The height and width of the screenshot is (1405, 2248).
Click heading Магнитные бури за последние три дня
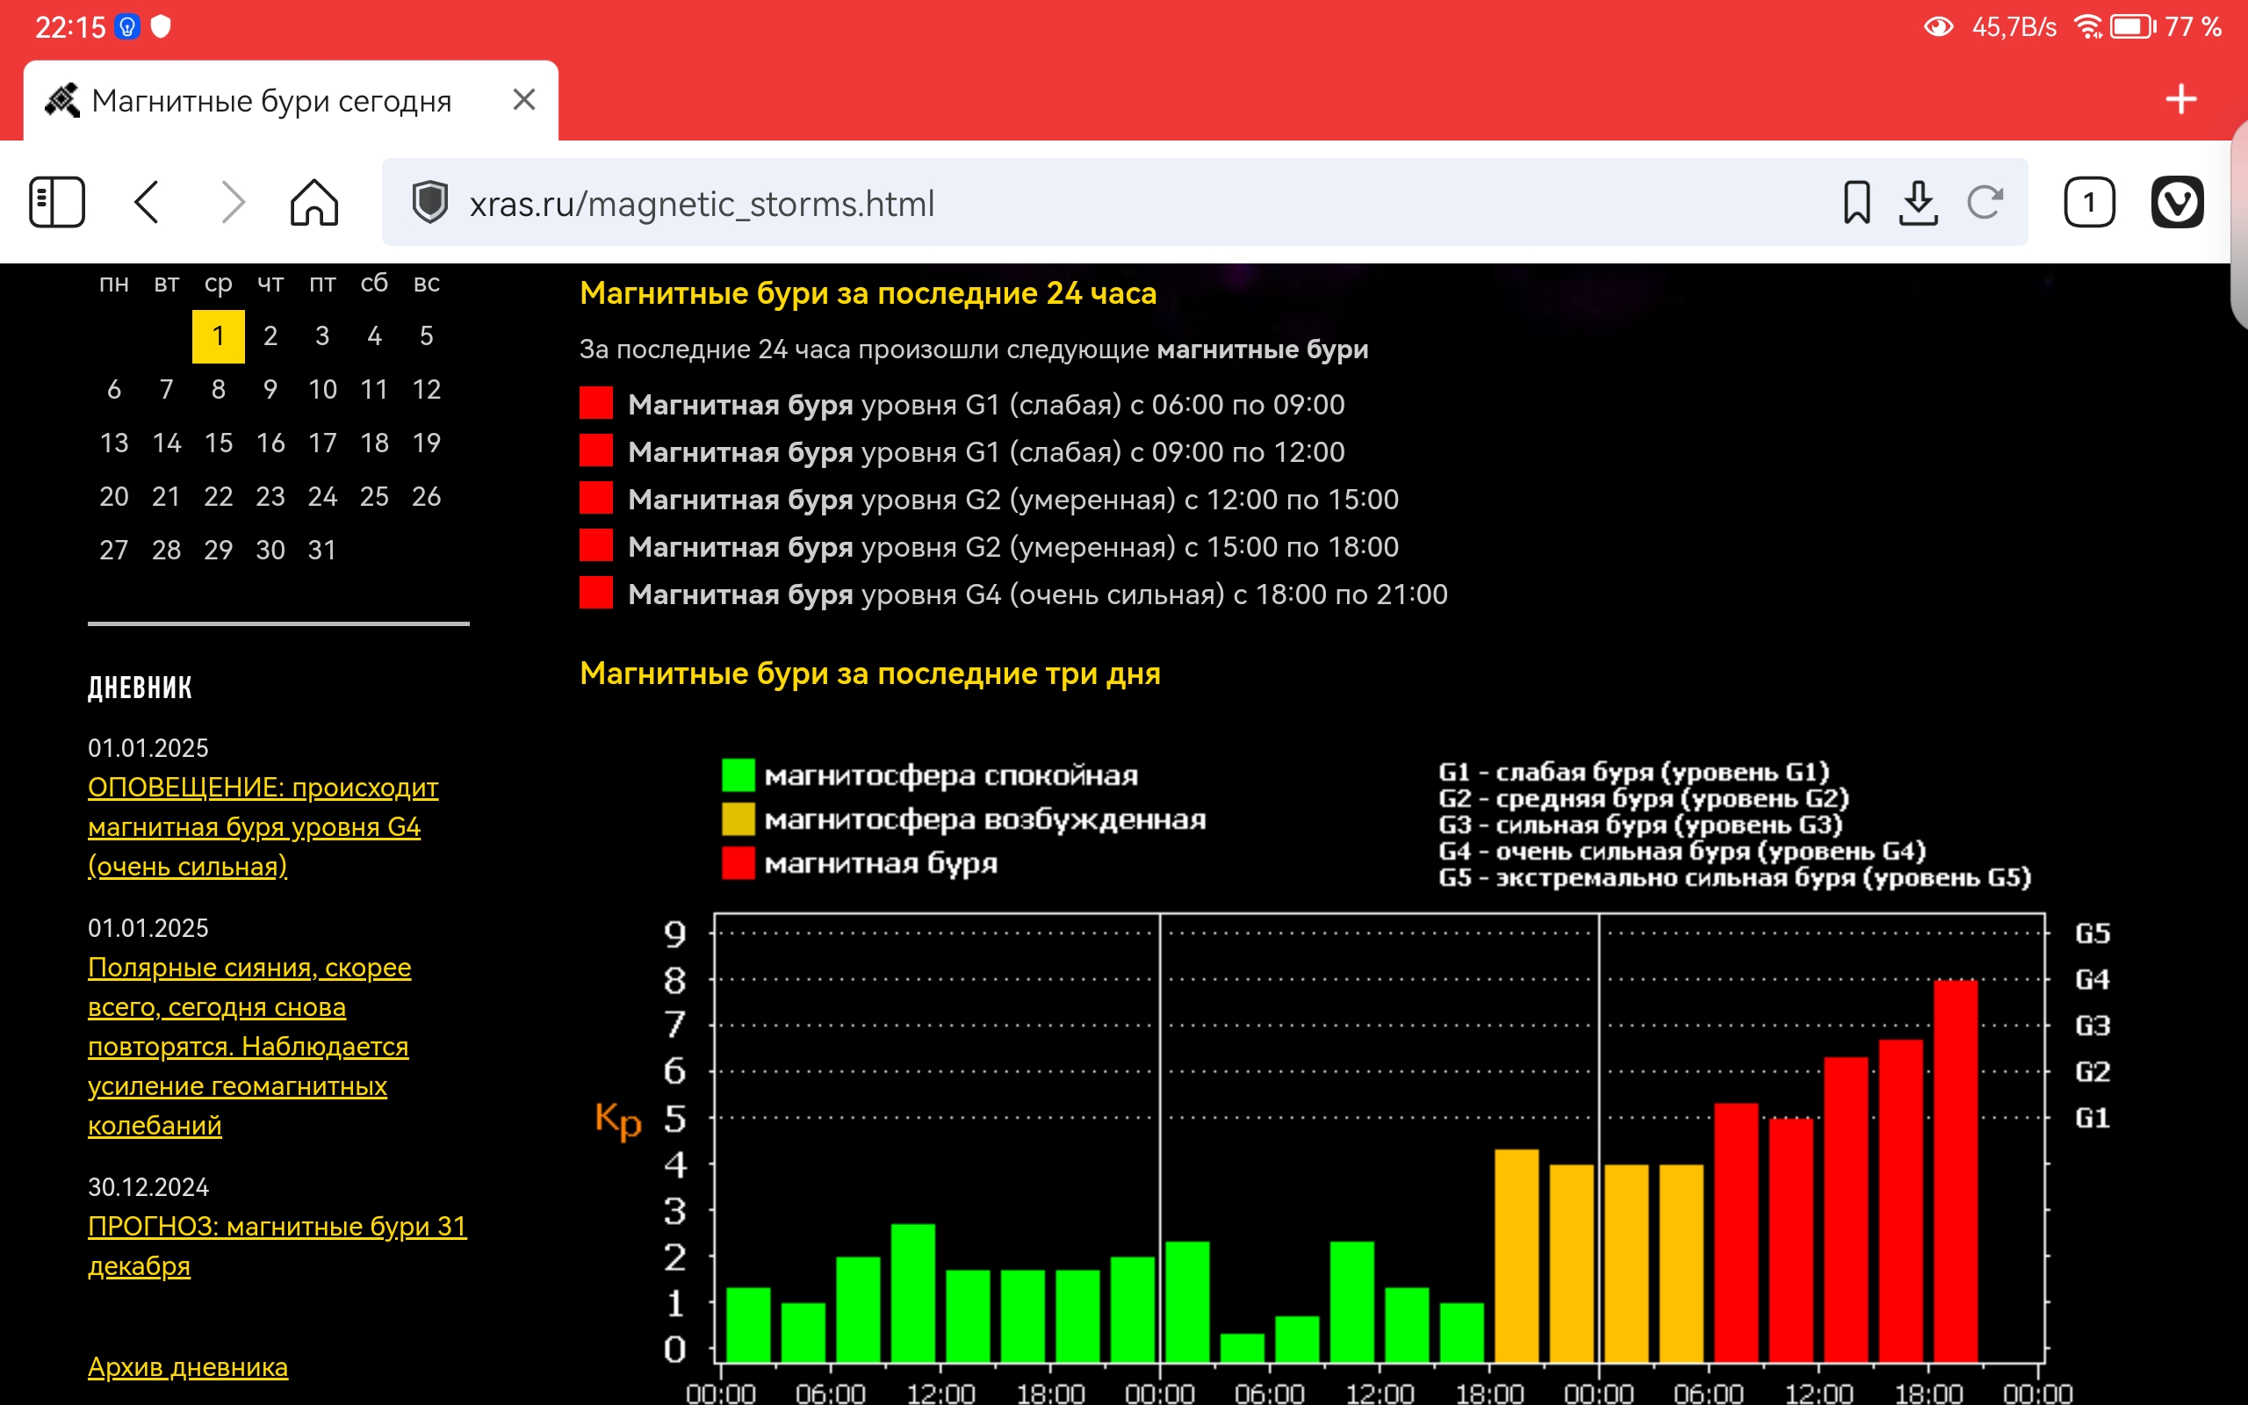(869, 673)
